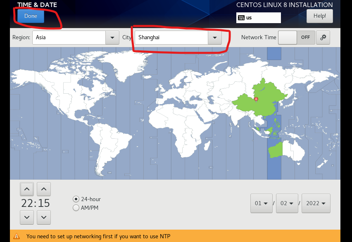Viewport: 352px width, 242px height.
Task: Open NTP server settings gear icon
Action: pyautogui.click(x=323, y=38)
